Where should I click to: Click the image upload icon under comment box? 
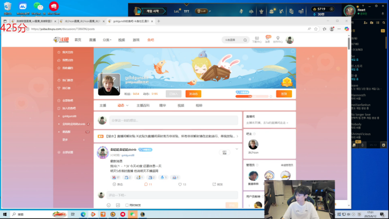click(x=118, y=205)
